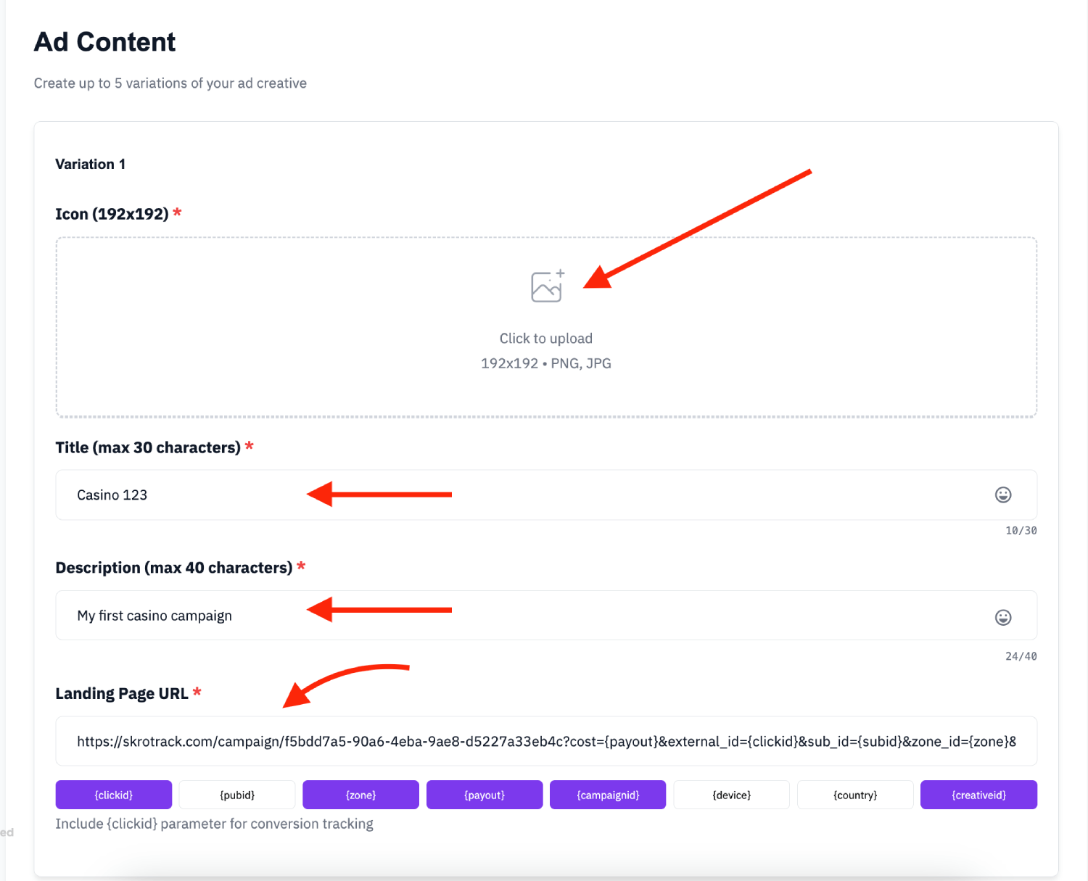Toggle the {device} parameter chip
Viewport: 1088px width, 881px height.
[731, 795]
